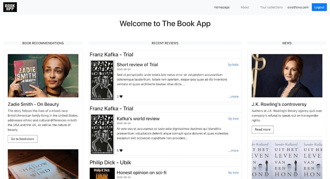Click the first Franz Kafka - Trial heading
Screen dimensions: 330x179
tap(111, 55)
